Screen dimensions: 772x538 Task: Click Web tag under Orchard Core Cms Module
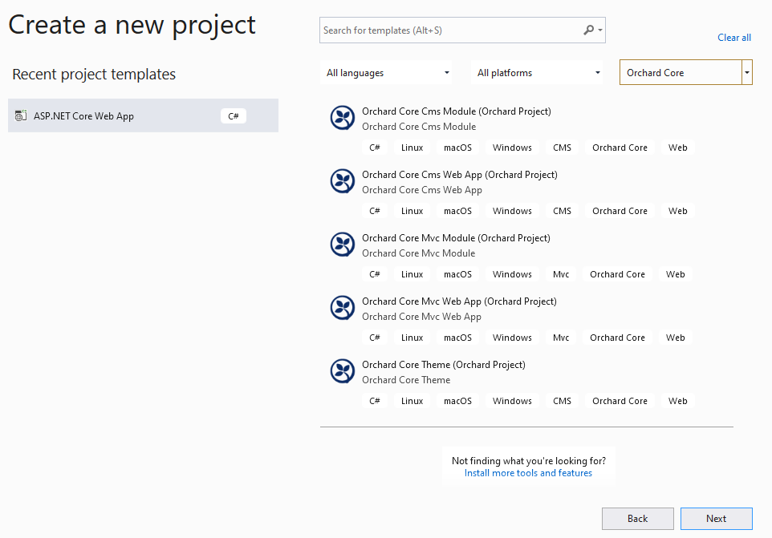coord(678,148)
